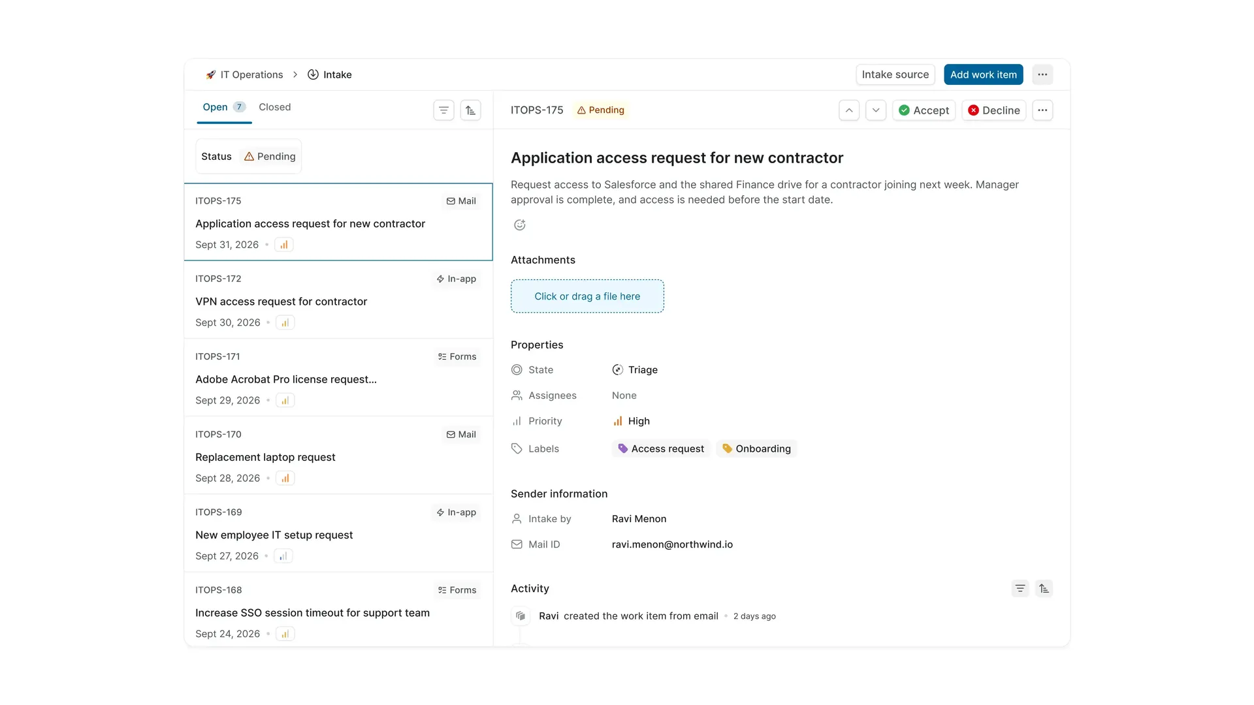Click the detail title Application access request

click(677, 158)
